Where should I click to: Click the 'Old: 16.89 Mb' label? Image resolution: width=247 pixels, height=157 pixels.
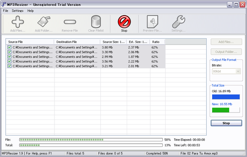click(x=221, y=91)
